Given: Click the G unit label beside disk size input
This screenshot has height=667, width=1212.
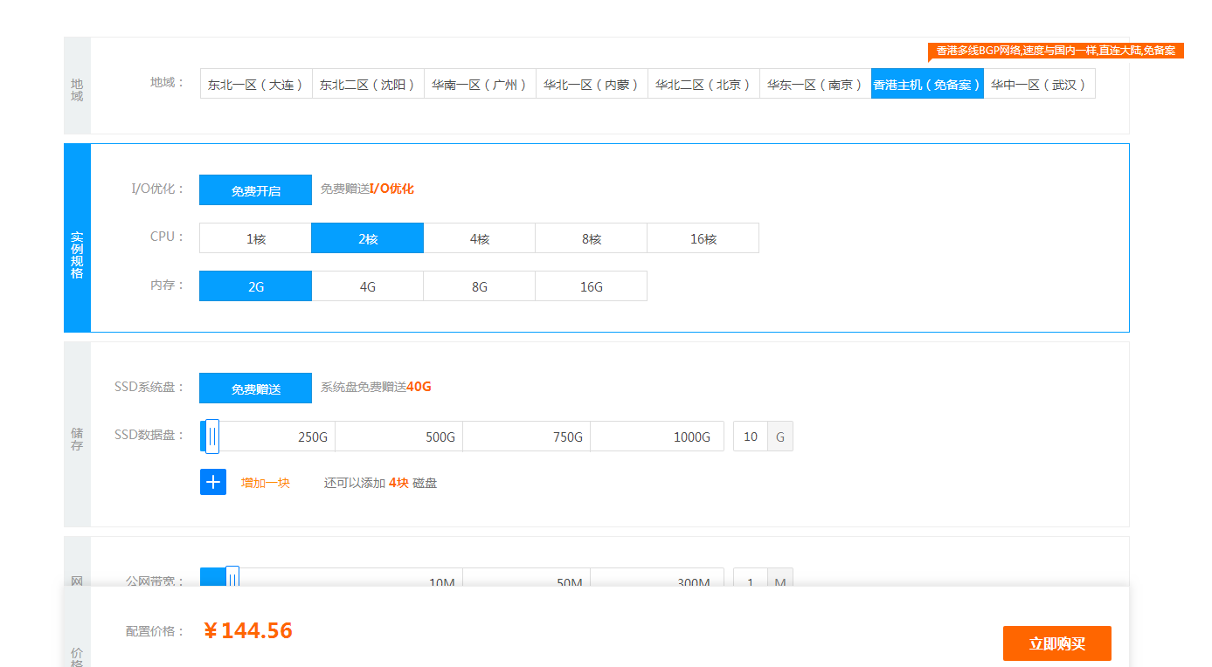Looking at the screenshot, I should (780, 436).
